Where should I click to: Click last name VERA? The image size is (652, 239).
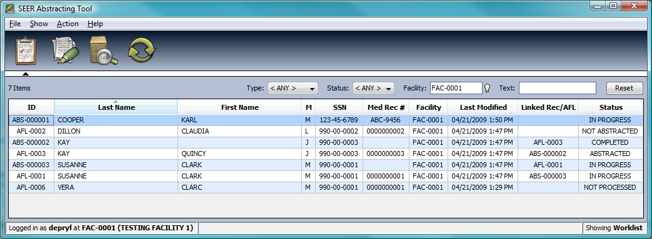[x=116, y=187]
